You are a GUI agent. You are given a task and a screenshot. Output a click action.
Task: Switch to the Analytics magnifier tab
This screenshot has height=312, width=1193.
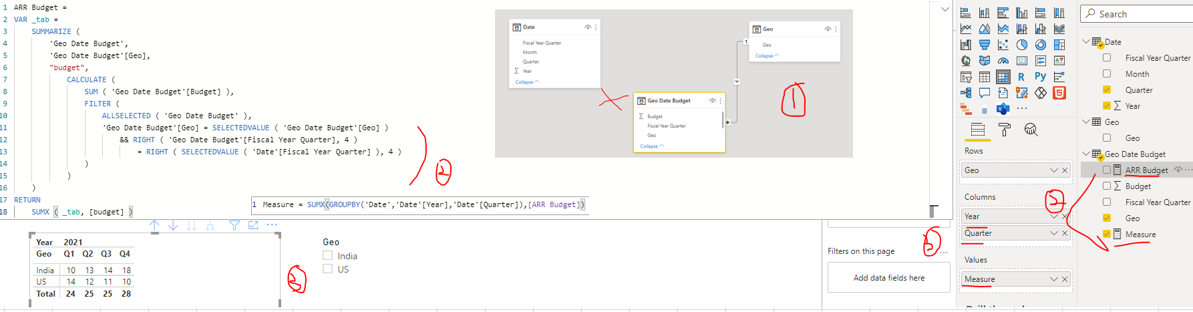(x=1031, y=130)
